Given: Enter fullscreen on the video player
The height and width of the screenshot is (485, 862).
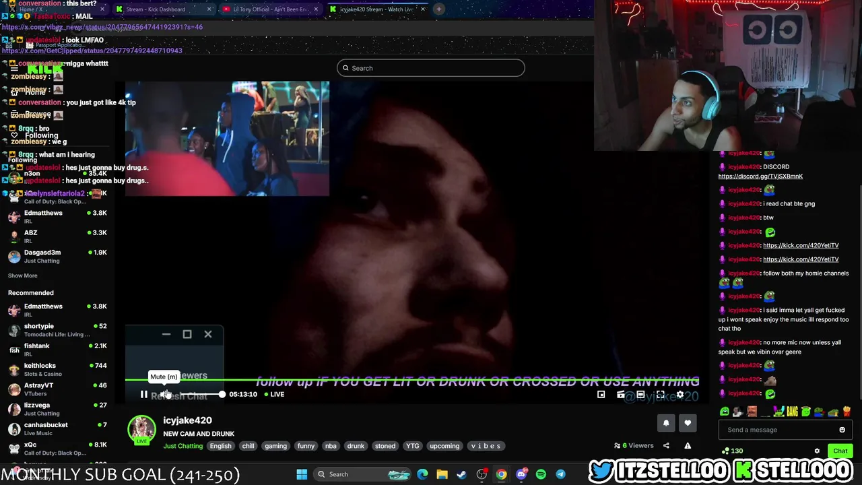Looking at the screenshot, I should pyautogui.click(x=661, y=395).
